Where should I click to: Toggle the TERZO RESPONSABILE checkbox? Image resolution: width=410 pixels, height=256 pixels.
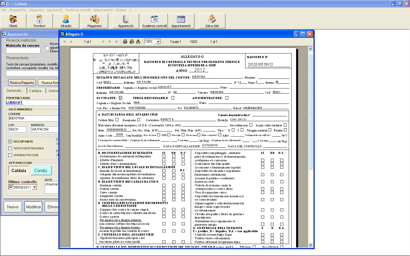10,148
